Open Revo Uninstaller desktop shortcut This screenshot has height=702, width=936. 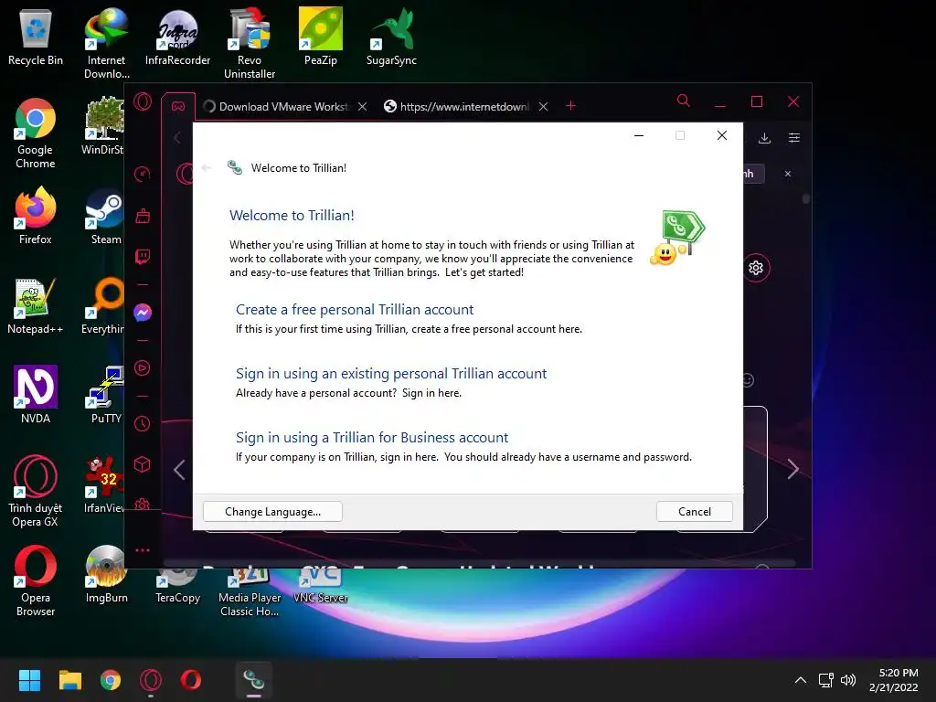coord(250,43)
